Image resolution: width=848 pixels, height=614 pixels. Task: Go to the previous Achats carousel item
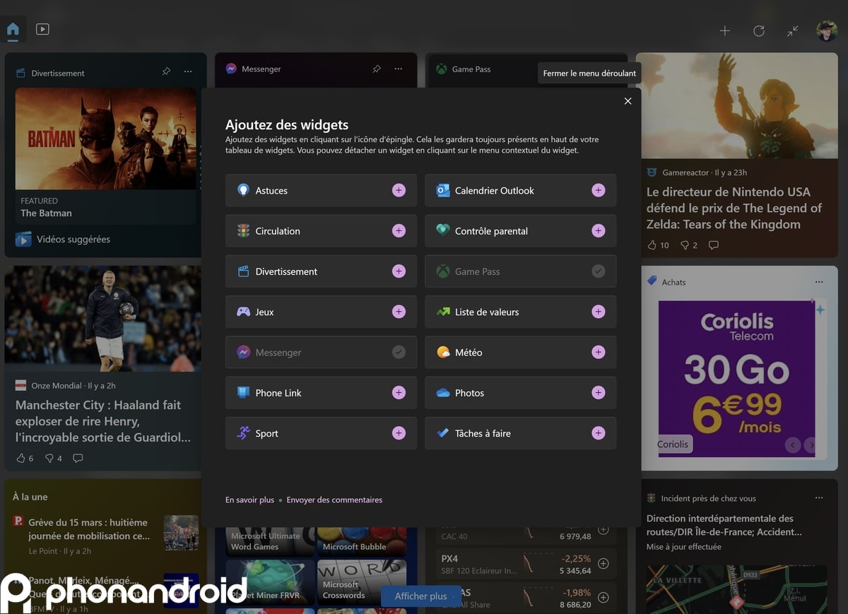click(x=793, y=445)
